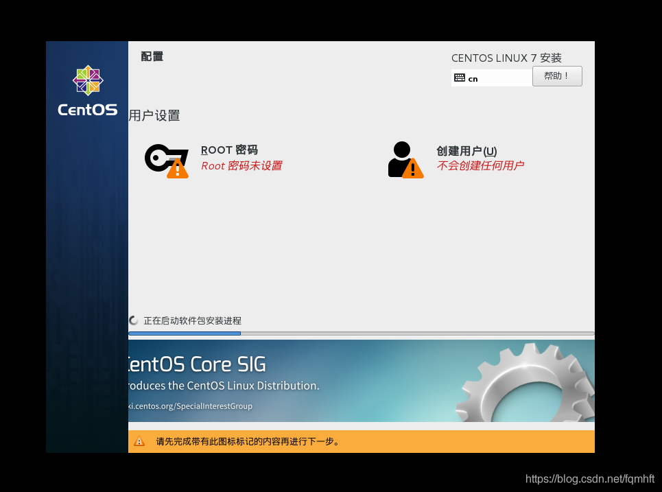
Task: Click the 配置 title text
Action: (x=152, y=56)
